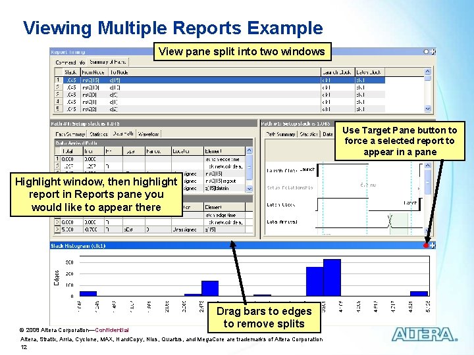Click the waveform view vertical scrollbar thumb
Image resolution: width=474 pixels, height=355 pixels.
click(x=427, y=182)
